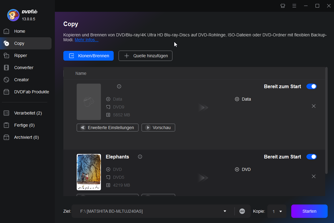Viewport: 334px width, 223px height.
Task: Enable ISO output for the destination
Action: [242, 211]
